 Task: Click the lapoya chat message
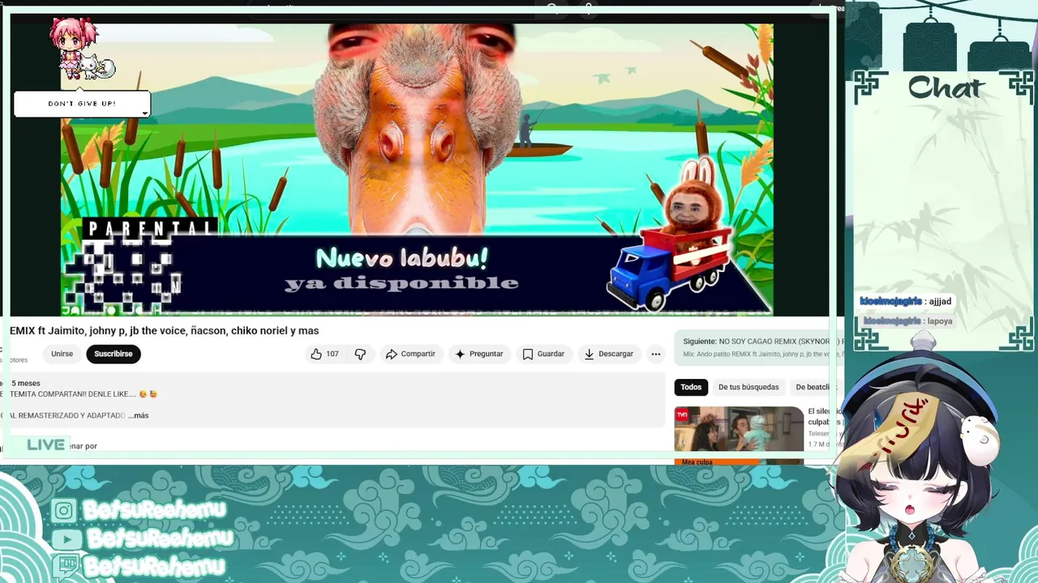point(908,321)
